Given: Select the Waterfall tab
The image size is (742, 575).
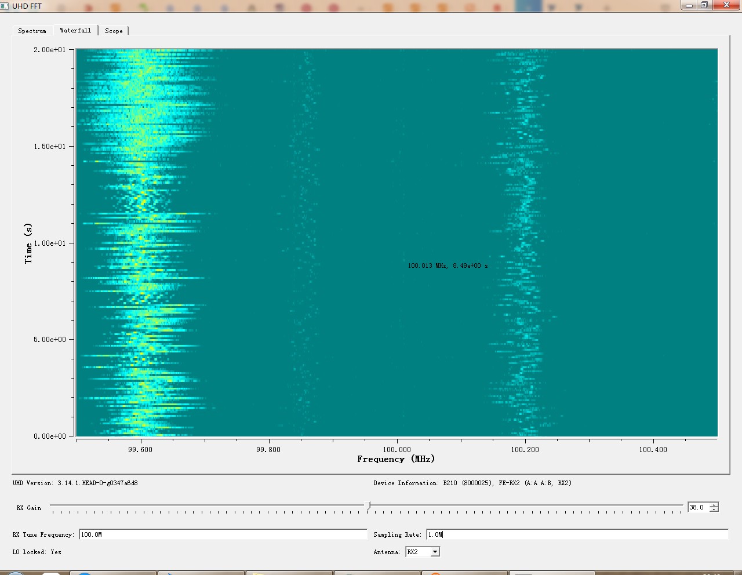Looking at the screenshot, I should pyautogui.click(x=75, y=30).
